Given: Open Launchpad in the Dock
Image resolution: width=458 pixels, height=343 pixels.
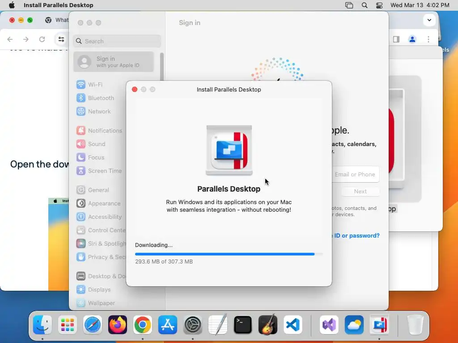Looking at the screenshot, I should point(68,325).
